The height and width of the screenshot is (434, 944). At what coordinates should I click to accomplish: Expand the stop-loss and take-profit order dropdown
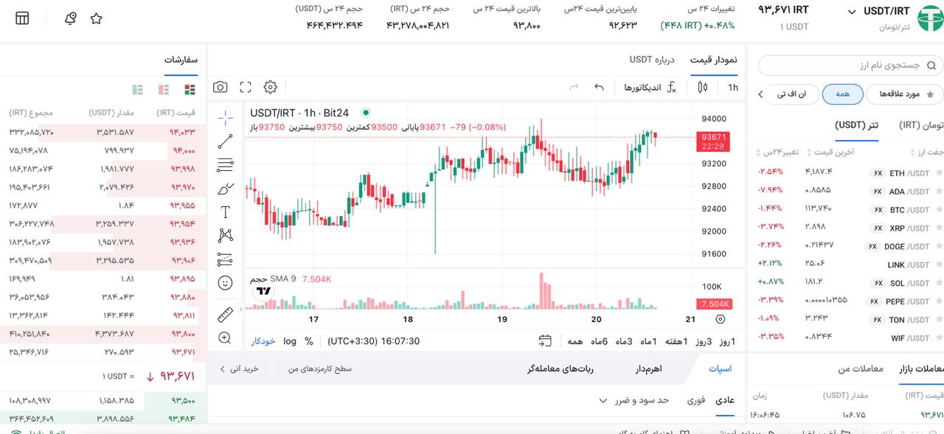(x=633, y=400)
